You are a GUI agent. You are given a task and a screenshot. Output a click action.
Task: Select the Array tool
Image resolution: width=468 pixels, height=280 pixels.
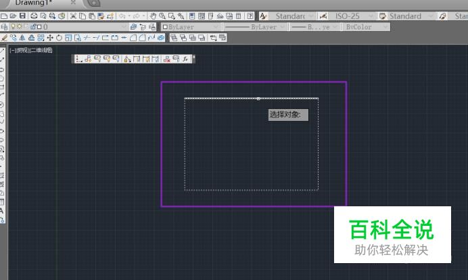(x=41, y=38)
